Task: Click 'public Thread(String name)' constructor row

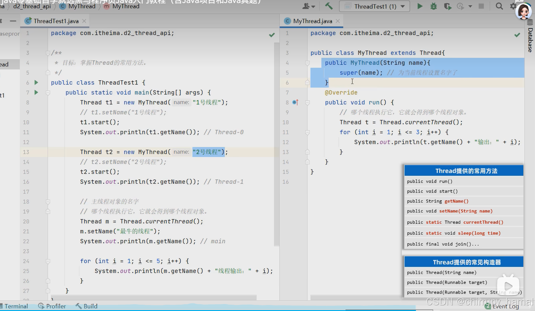Action: [x=464, y=272]
